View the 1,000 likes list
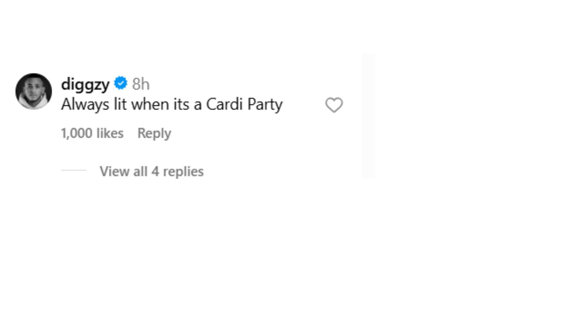This screenshot has width=564, height=317. tap(92, 133)
